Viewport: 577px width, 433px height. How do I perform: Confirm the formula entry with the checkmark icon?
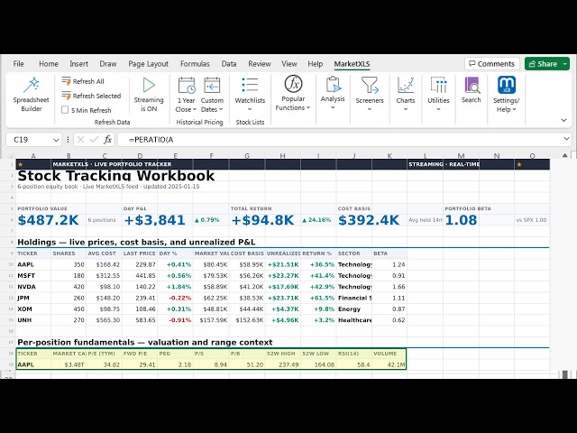(x=94, y=140)
